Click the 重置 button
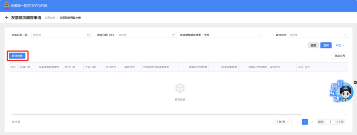Image resolution: width=357 pixels, height=135 pixels. tap(313, 45)
